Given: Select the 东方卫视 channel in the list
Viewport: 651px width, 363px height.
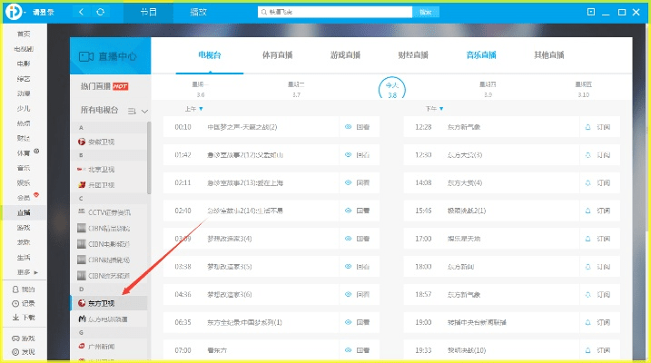Looking at the screenshot, I should click(100, 303).
